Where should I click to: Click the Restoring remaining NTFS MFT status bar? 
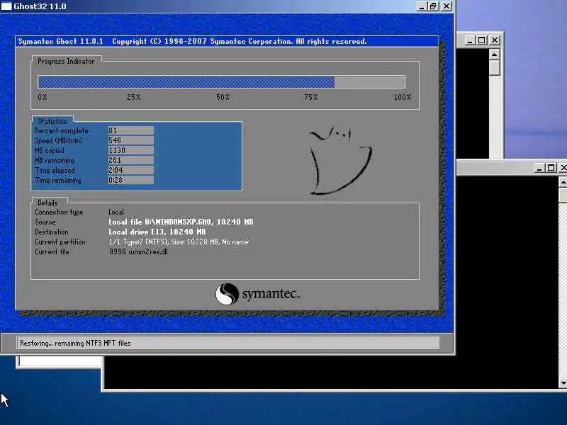click(228, 343)
